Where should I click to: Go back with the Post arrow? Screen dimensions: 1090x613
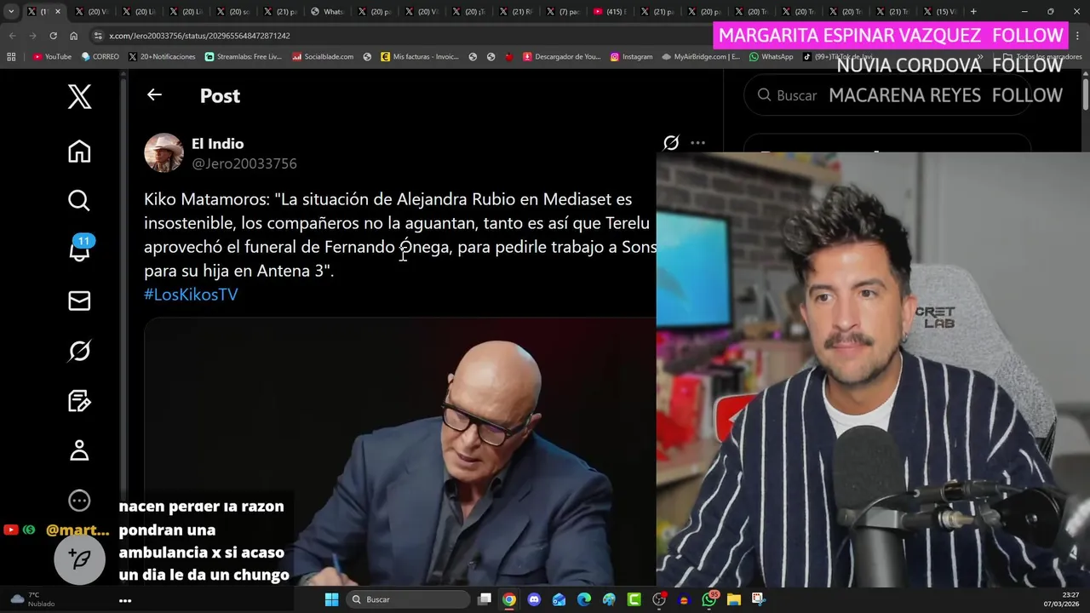tap(154, 95)
